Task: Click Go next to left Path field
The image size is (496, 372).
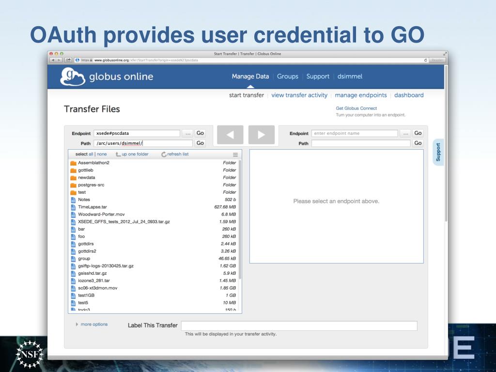Action: pyautogui.click(x=200, y=143)
